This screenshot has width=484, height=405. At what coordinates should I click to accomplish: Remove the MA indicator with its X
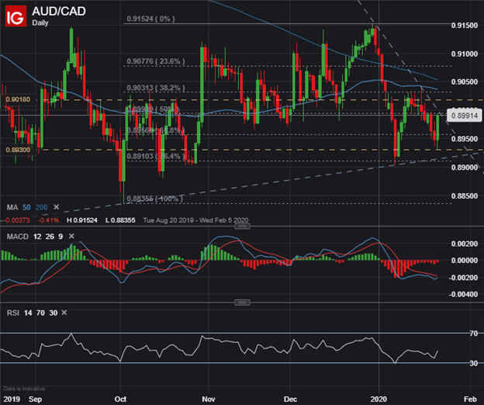tap(56, 207)
